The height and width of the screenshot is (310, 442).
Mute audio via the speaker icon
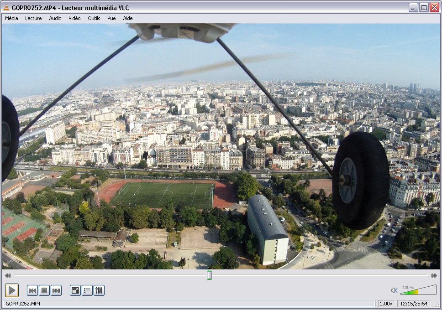394,290
